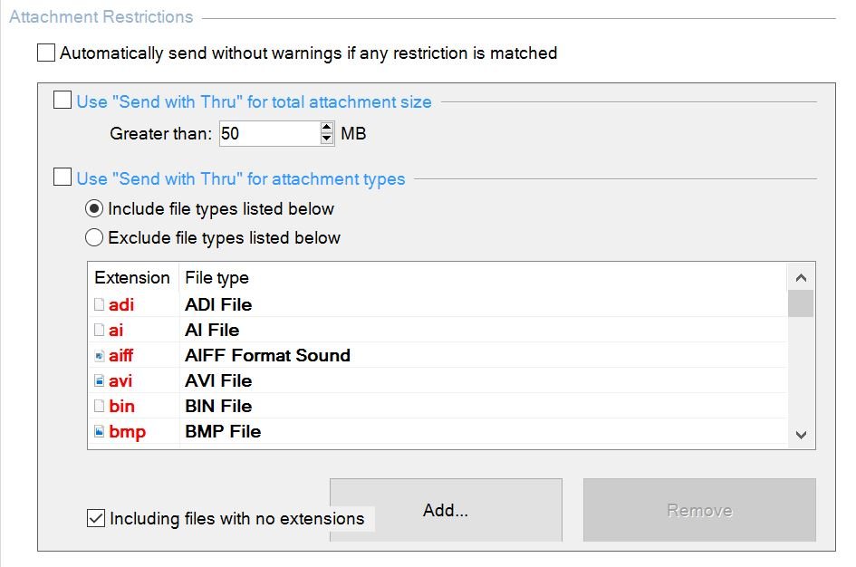Enable automatically send without warnings checkbox
The height and width of the screenshot is (567, 856).
[x=46, y=53]
